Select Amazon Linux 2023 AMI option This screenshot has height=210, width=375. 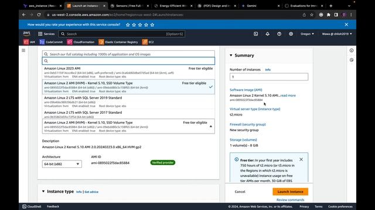point(128,72)
